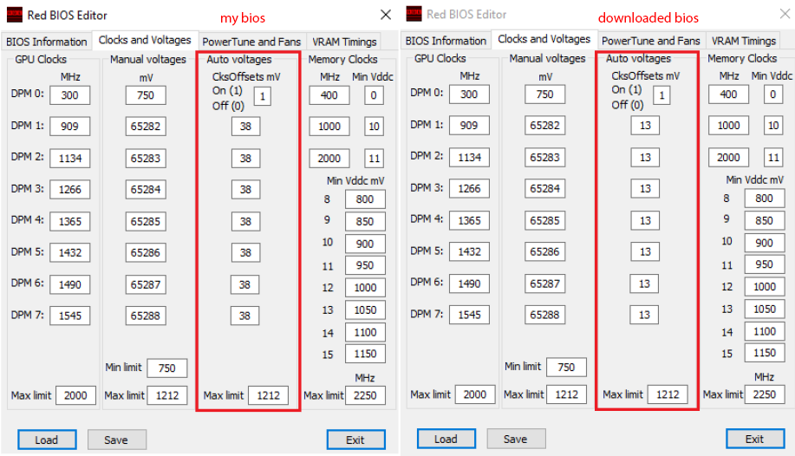
Task: Edit DPM 1 auto voltage 13 in downloaded bios
Action: [645, 126]
